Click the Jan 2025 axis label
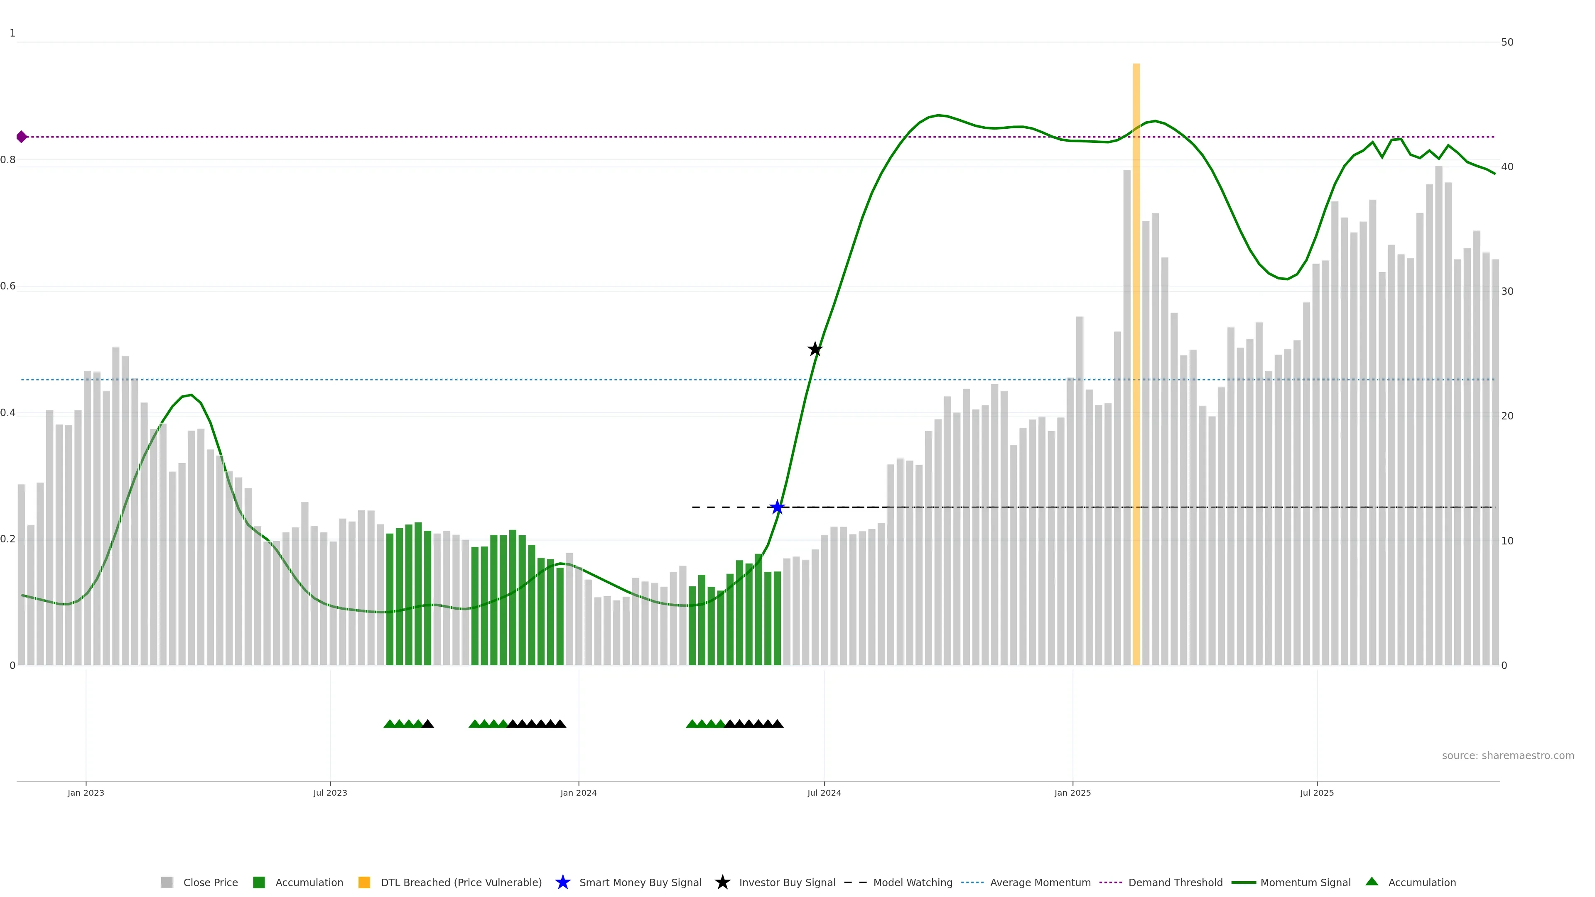Screen dimensions: 1595x897 pos(1072,793)
